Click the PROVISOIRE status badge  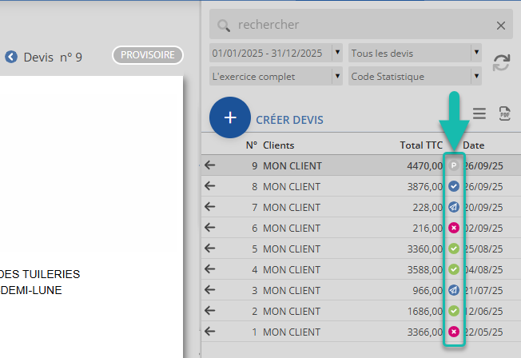point(148,55)
